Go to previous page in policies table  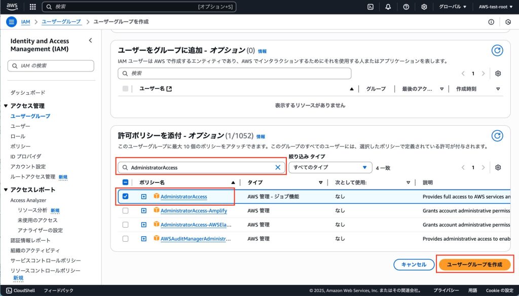point(463,168)
